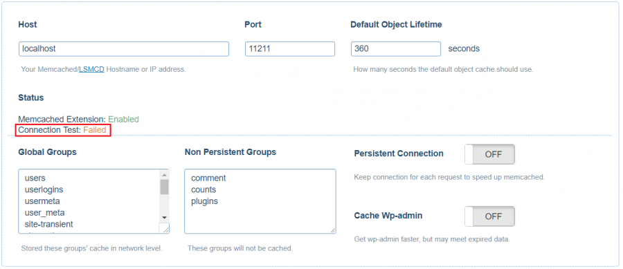Select the users entry in Global Groups
623x269 pixels.
[35, 178]
